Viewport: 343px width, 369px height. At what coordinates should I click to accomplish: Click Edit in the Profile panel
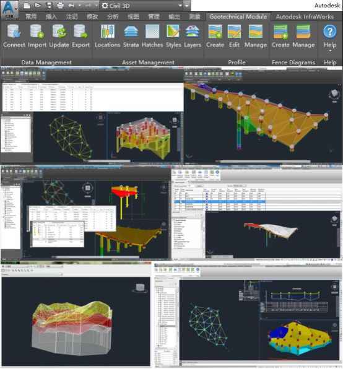pos(234,32)
